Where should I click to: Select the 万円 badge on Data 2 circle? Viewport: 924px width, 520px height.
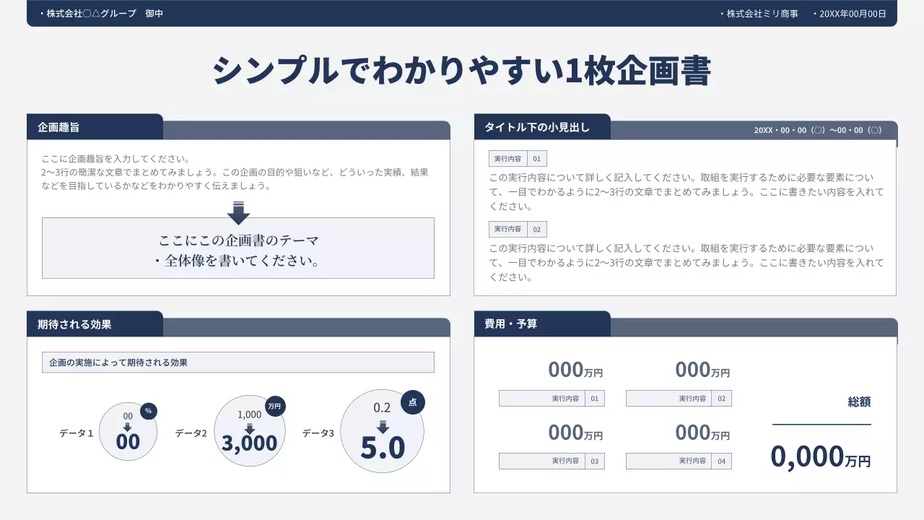pyautogui.click(x=274, y=407)
